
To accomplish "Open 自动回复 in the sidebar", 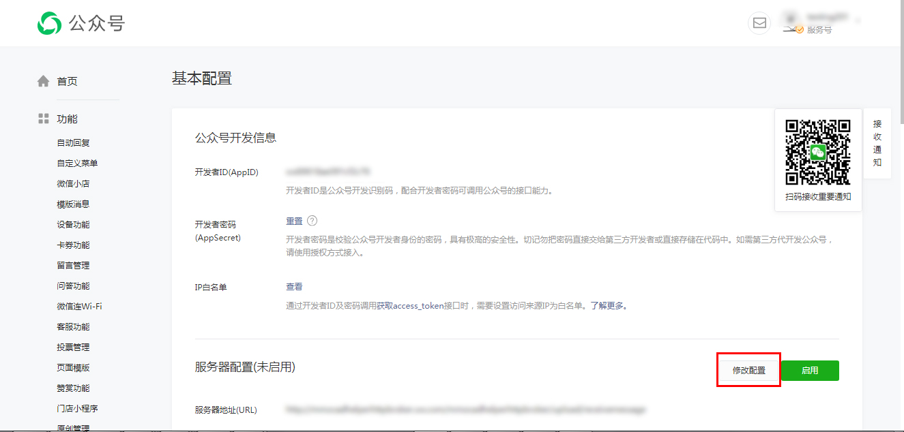I will tap(73, 142).
